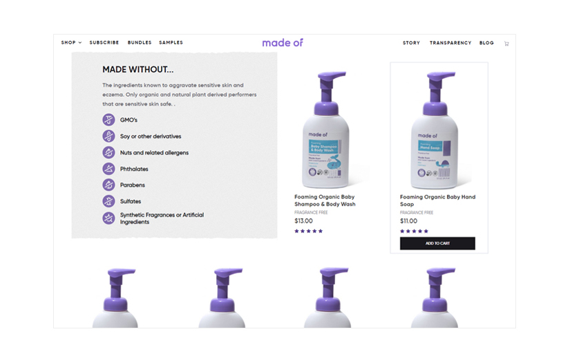Click the Soy or other derivatives icon
570x363 pixels.
(108, 136)
